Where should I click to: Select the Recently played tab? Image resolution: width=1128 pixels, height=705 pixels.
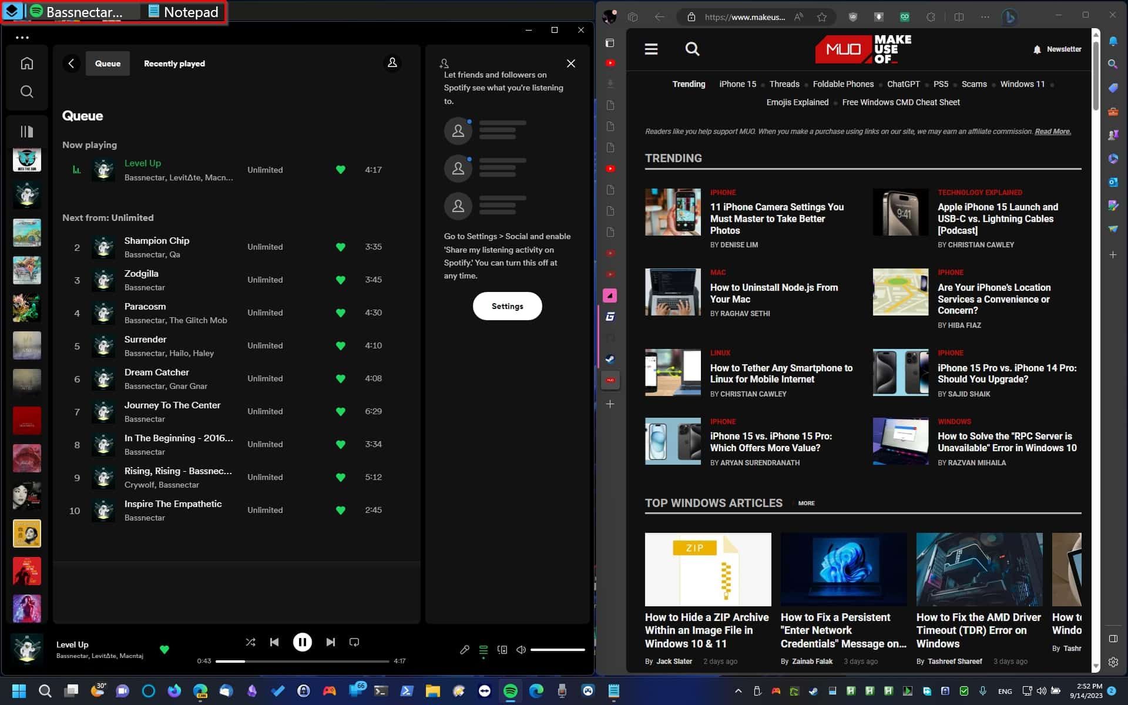click(174, 63)
